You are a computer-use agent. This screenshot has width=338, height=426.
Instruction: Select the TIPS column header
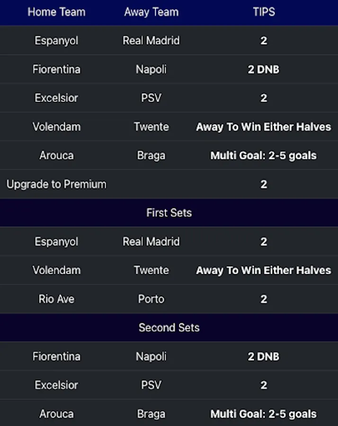pyautogui.click(x=264, y=12)
